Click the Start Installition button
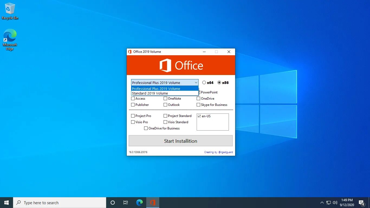 tap(181, 141)
